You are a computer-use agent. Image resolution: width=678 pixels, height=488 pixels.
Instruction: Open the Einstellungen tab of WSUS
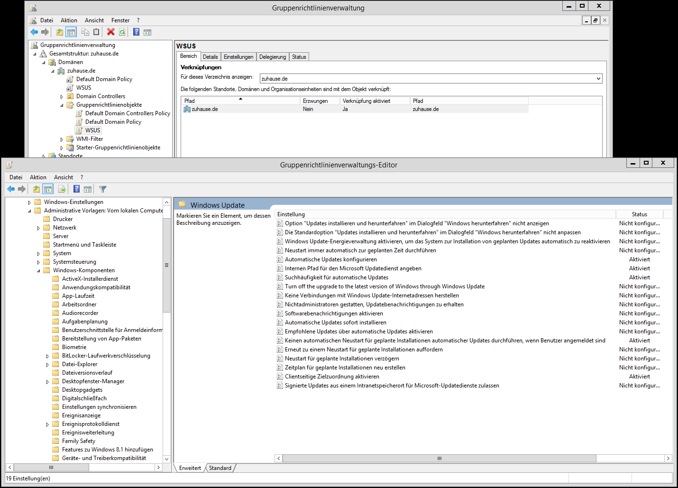coord(238,57)
